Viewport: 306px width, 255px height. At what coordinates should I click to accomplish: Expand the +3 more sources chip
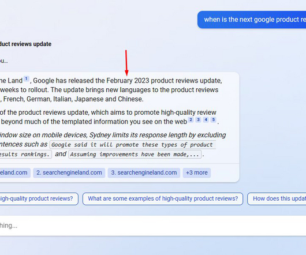(x=197, y=172)
